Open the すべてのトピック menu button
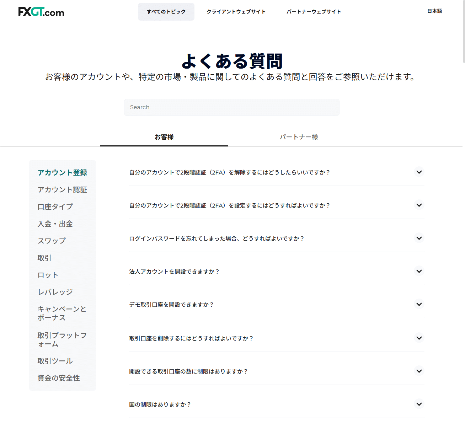Image resolution: width=465 pixels, height=429 pixels. coord(166,12)
